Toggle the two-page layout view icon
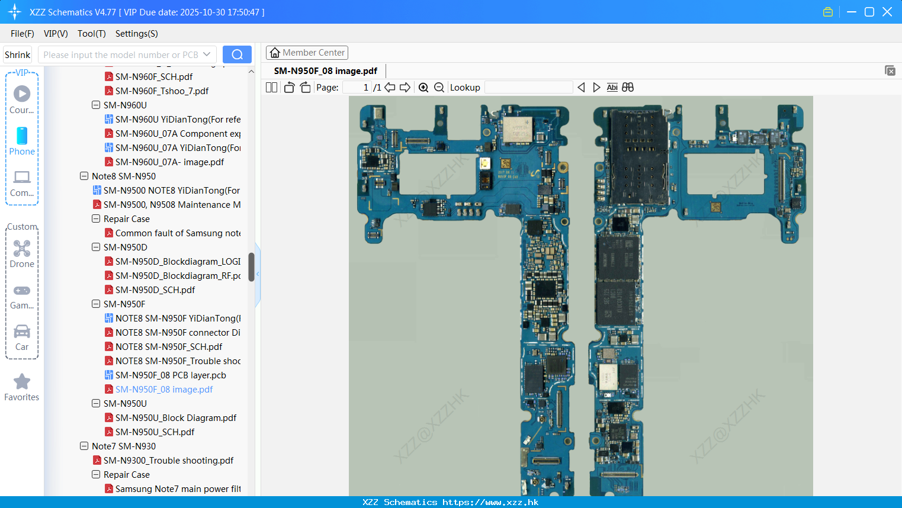This screenshot has height=508, width=902. coord(271,87)
